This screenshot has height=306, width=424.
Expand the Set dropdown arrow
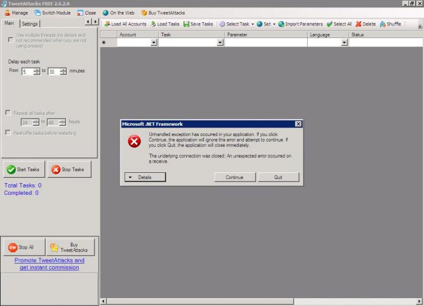[274, 24]
